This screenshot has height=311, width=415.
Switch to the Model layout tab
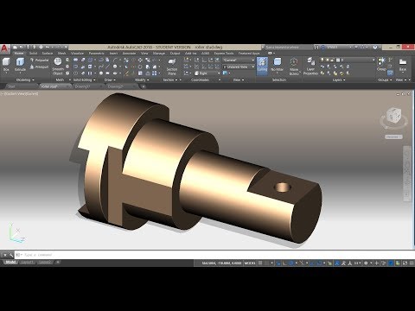(10, 263)
